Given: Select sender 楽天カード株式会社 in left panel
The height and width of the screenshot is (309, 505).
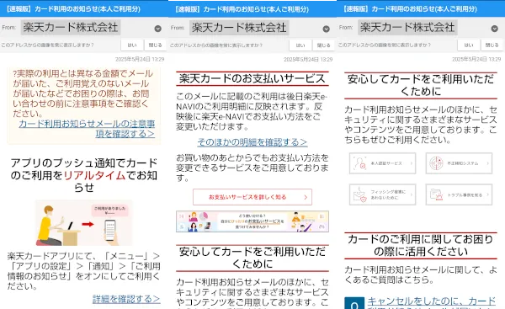Looking at the screenshot, I should tap(71, 28).
